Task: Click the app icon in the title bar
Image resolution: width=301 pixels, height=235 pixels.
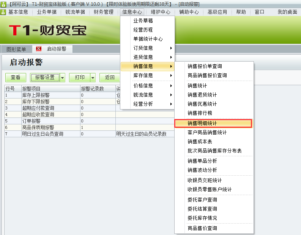Action: click(3, 4)
